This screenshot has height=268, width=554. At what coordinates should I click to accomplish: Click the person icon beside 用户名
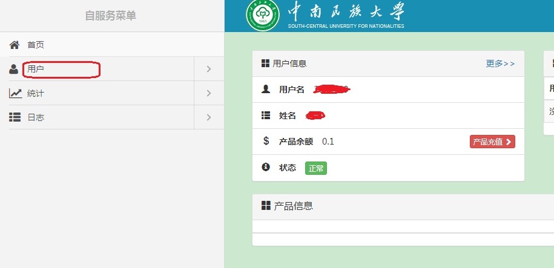(265, 90)
